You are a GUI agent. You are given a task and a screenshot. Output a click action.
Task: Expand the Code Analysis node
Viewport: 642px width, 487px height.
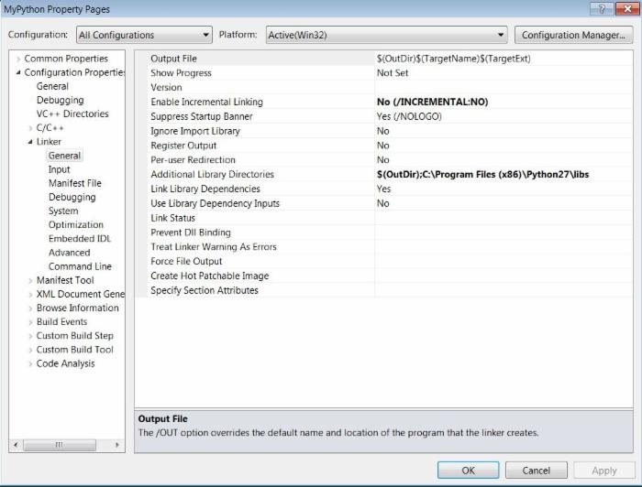pos(30,363)
